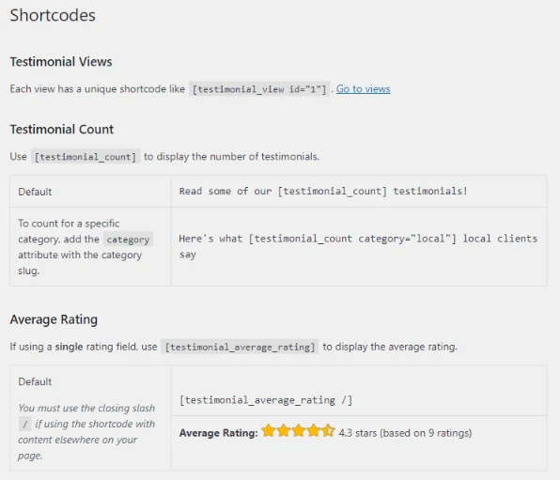Select the testimonial_view id shortcode snippet
The width and height of the screenshot is (560, 480).
click(x=259, y=89)
